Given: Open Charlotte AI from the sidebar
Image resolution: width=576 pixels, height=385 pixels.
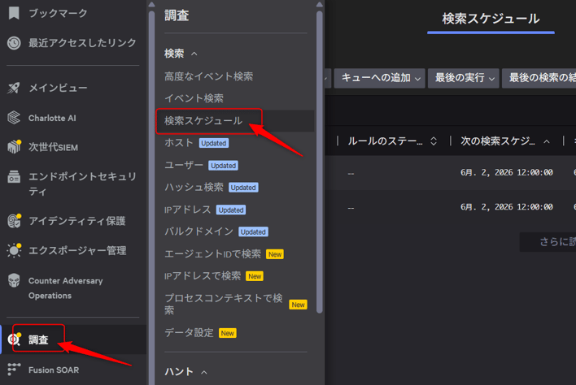Looking at the screenshot, I should tap(52, 118).
